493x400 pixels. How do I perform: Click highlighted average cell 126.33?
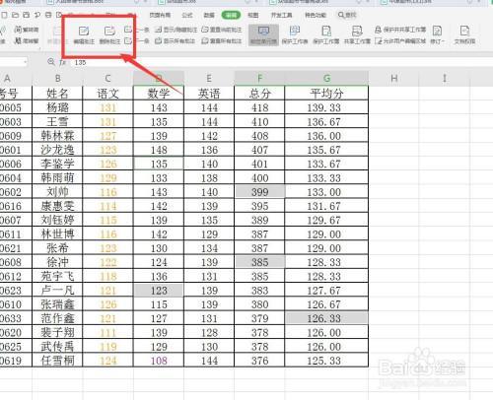(326, 318)
